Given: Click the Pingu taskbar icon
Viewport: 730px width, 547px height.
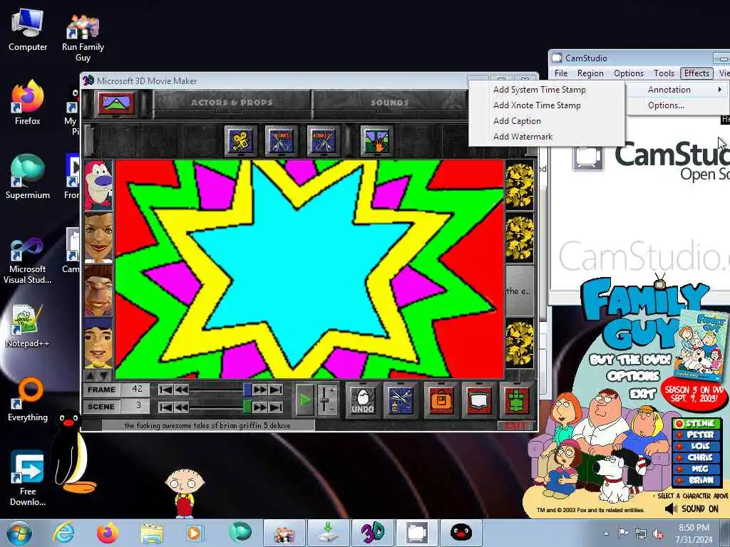Looking at the screenshot, I should (461, 533).
